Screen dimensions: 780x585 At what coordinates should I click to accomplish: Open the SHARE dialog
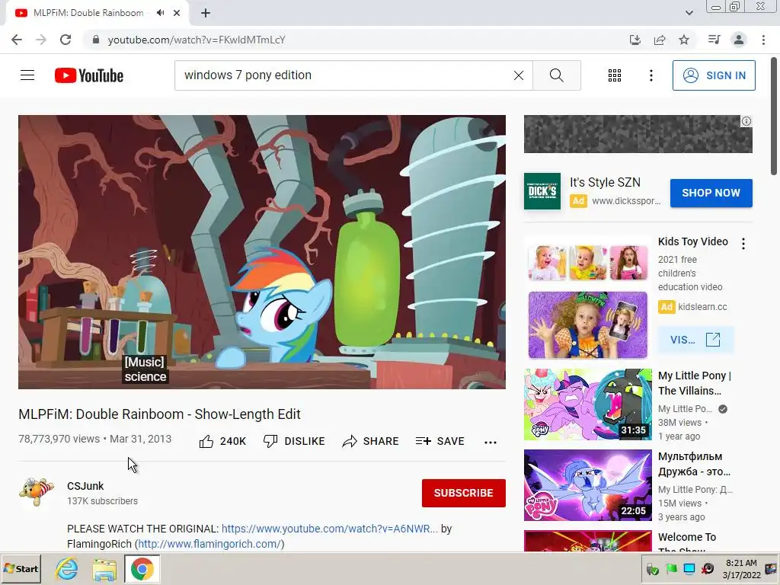coord(371,441)
